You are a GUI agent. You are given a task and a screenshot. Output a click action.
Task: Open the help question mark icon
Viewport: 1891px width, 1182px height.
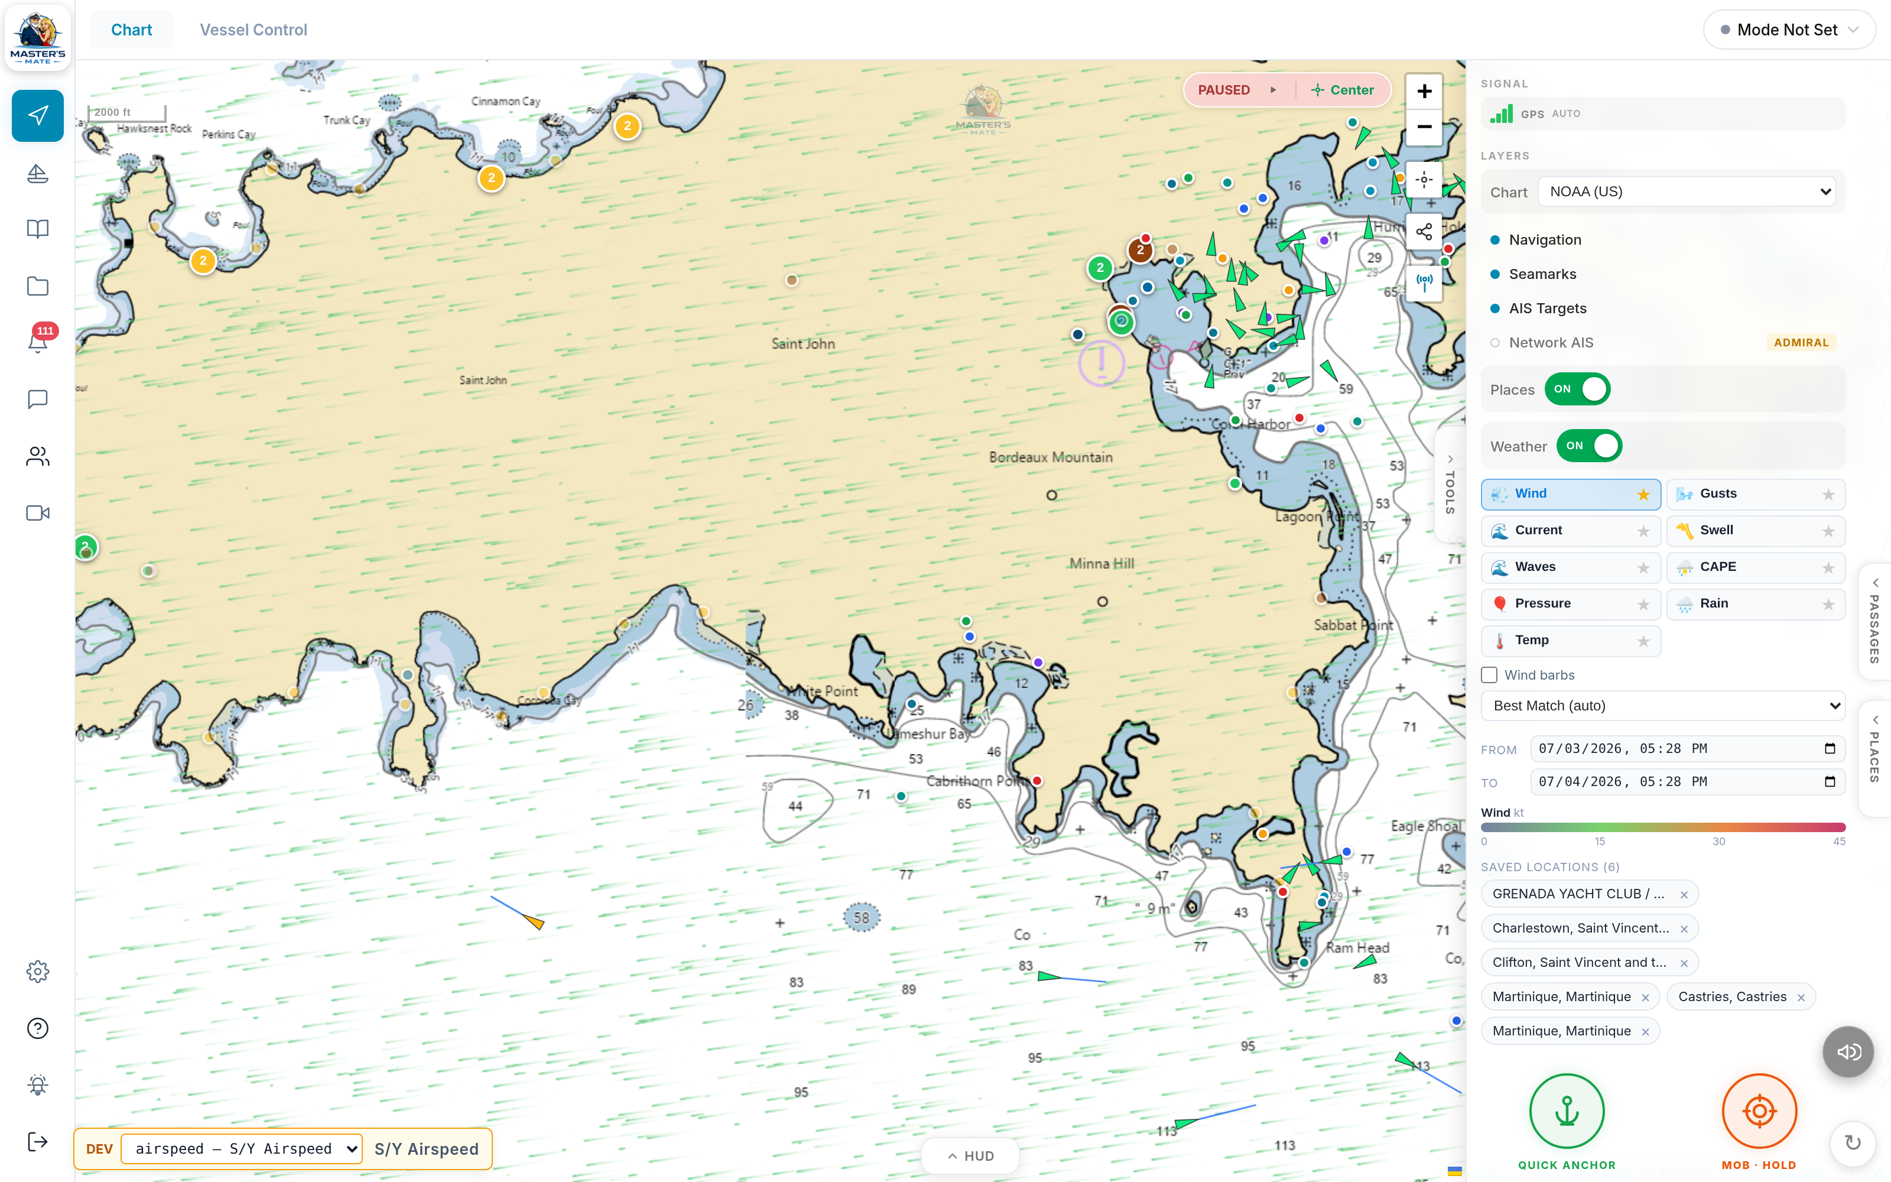coord(37,1028)
